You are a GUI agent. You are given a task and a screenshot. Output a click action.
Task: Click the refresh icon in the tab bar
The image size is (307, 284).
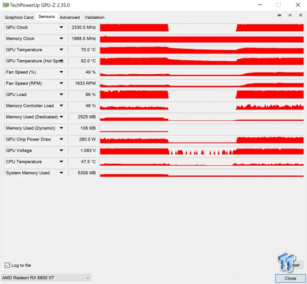pos(290,15)
